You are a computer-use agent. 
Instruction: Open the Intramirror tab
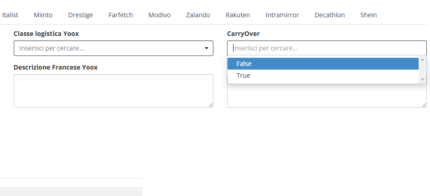[282, 15]
